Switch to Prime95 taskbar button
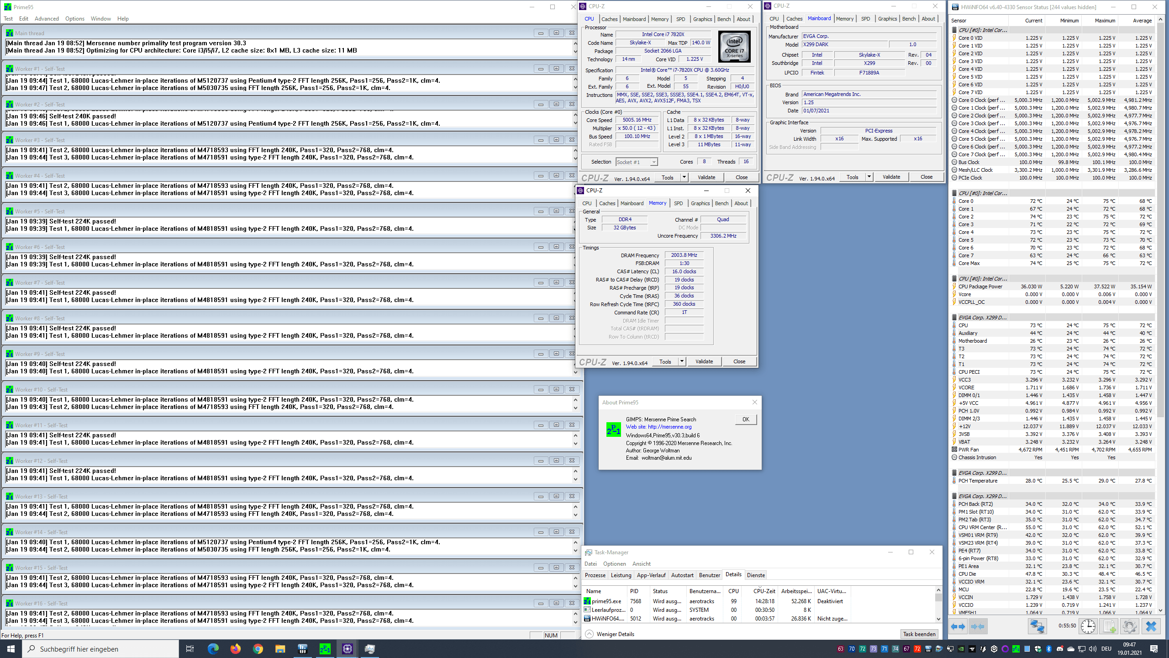 click(x=325, y=649)
